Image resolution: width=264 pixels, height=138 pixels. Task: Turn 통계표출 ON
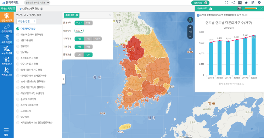click(x=79, y=54)
